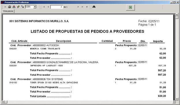Click Fecha 02/05/11 in report header

tap(149, 21)
